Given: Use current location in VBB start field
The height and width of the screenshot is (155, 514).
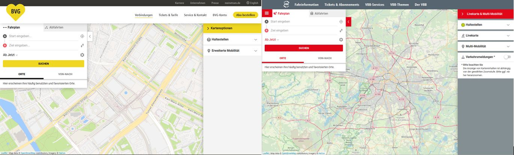Looking at the screenshot, I should point(341,21).
